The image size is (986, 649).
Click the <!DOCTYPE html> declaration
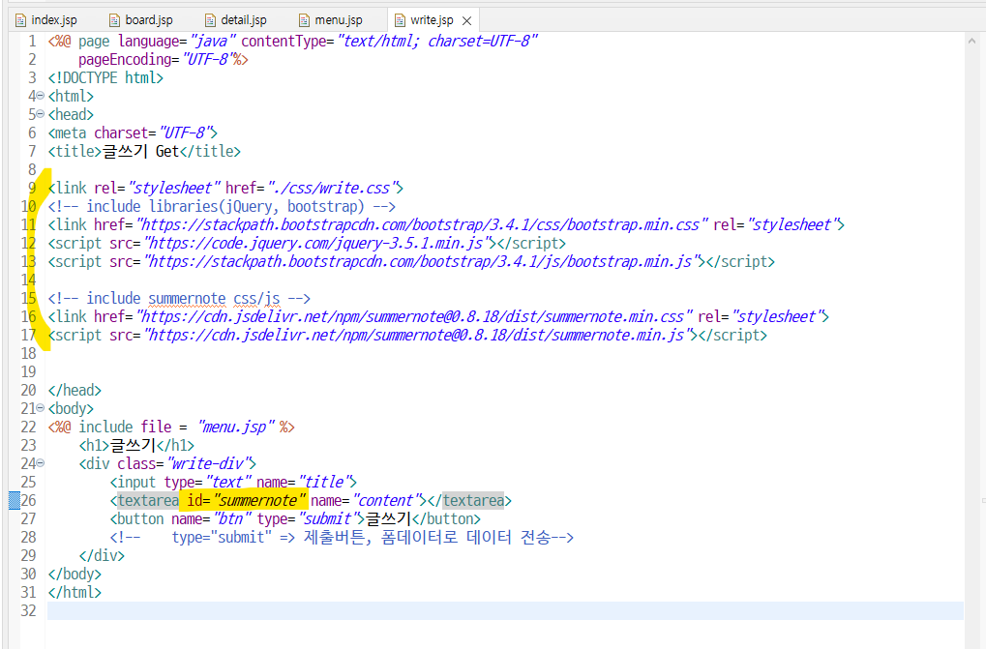pyautogui.click(x=105, y=78)
